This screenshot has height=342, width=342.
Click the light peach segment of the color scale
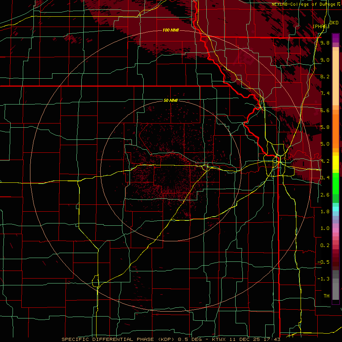(x=336, y=78)
